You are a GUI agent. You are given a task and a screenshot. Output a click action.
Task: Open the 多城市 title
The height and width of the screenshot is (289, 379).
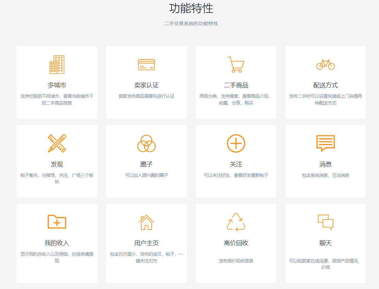(x=57, y=85)
